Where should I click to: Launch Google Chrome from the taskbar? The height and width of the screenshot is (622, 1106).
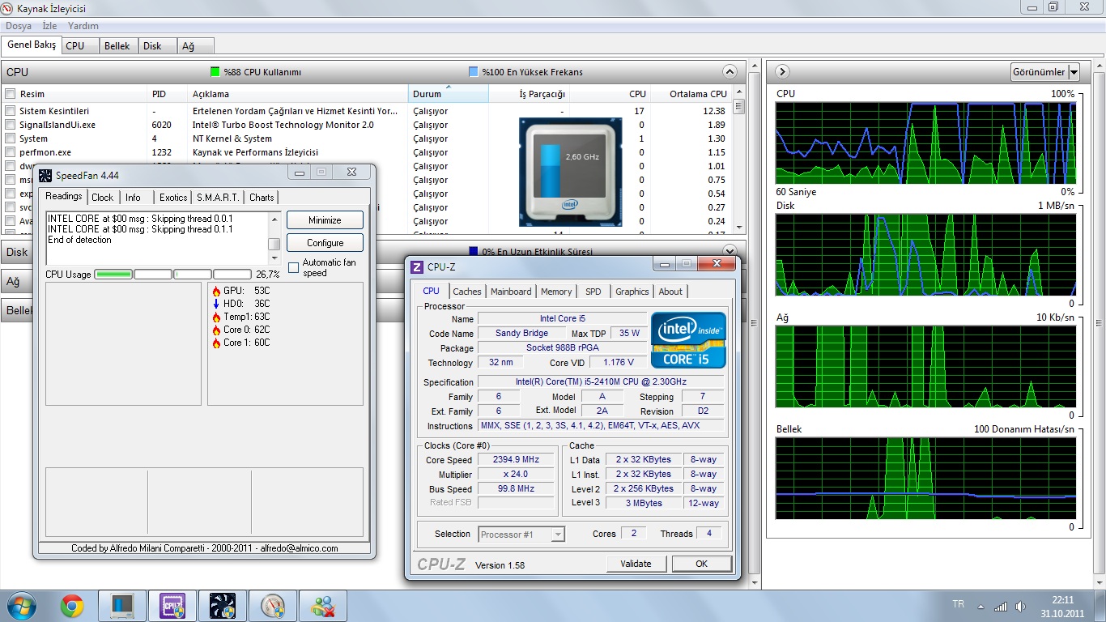click(72, 605)
